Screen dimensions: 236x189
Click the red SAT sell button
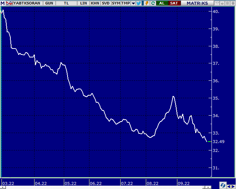[x=174, y=3]
